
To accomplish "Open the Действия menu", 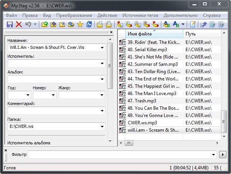I will coord(107,15).
